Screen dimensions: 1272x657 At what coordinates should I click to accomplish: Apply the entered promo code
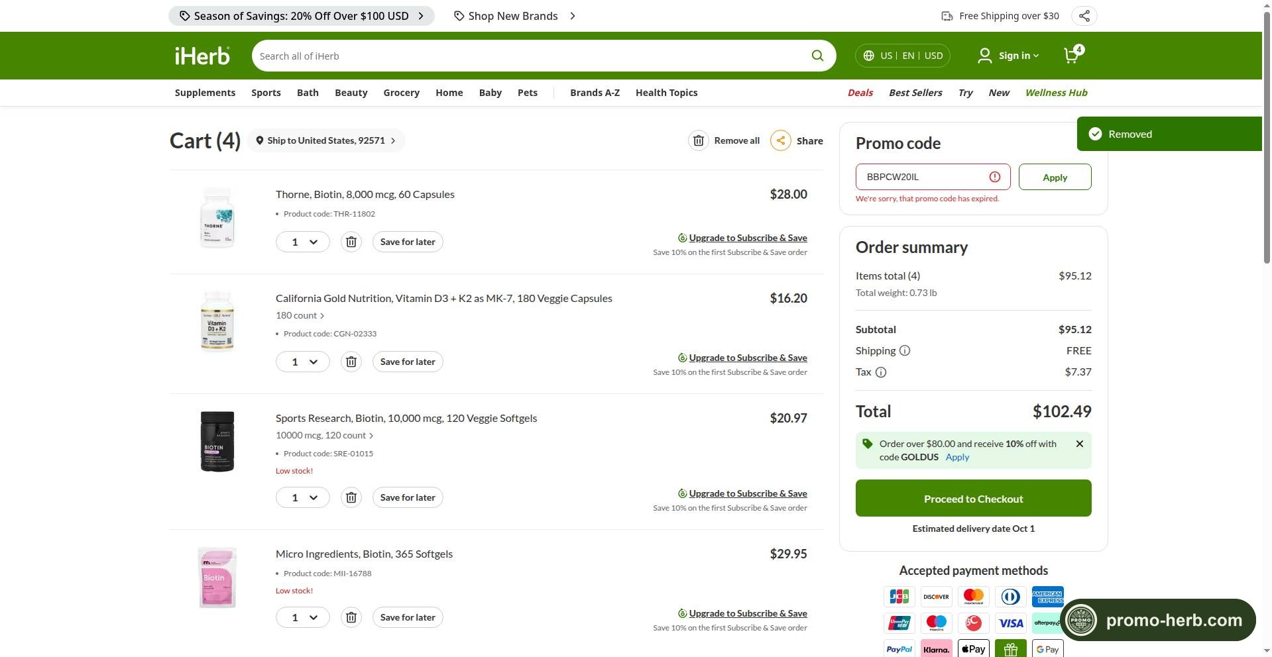1055,177
